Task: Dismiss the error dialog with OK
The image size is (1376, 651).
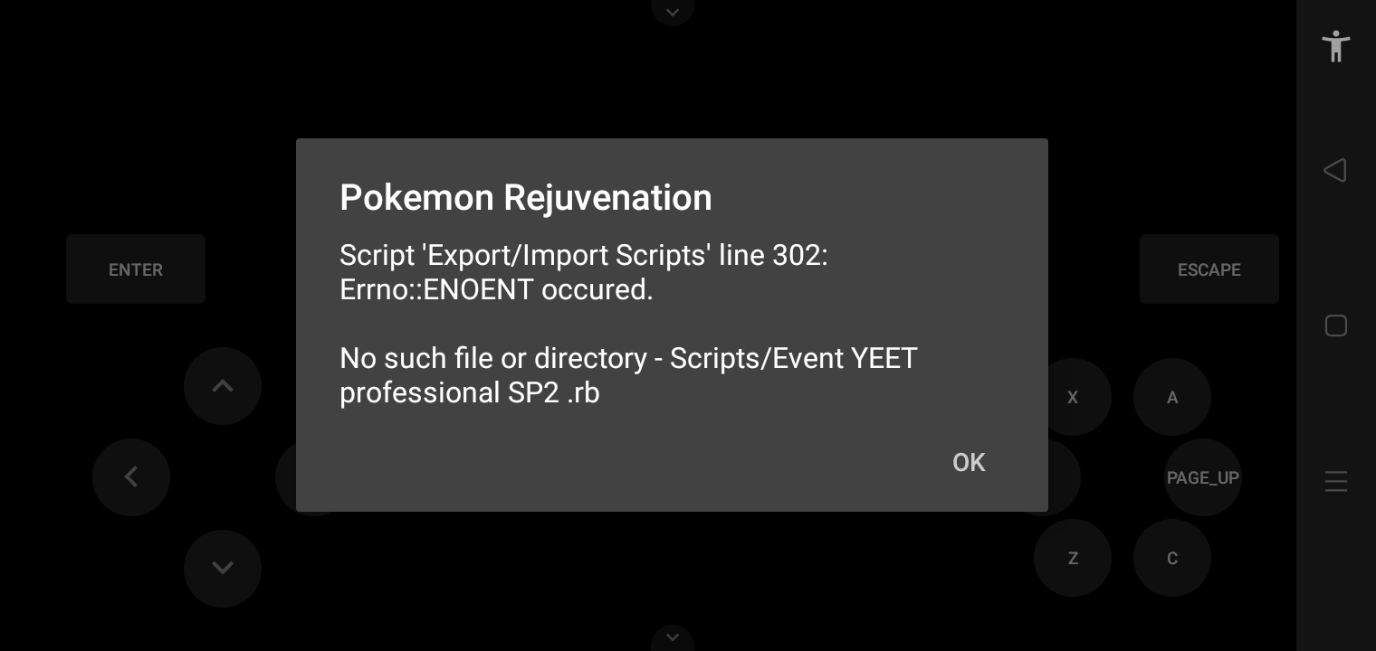Action: point(969,463)
